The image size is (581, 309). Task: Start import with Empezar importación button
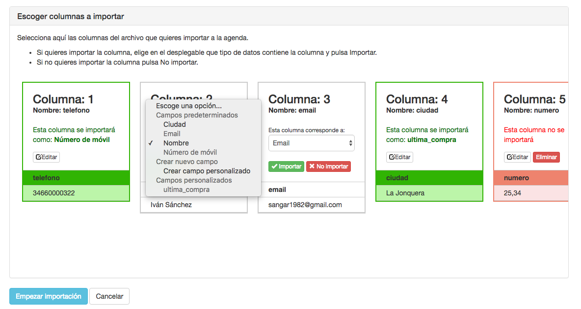point(49,296)
